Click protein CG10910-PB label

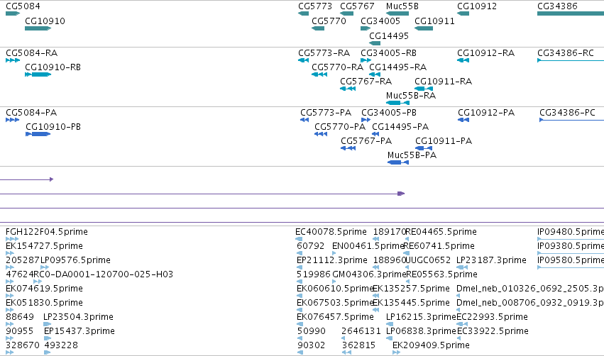53,127
